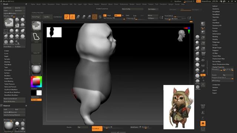The height and width of the screenshot is (133, 237).
Task: Click the Load Brush button
Action: [9, 8]
